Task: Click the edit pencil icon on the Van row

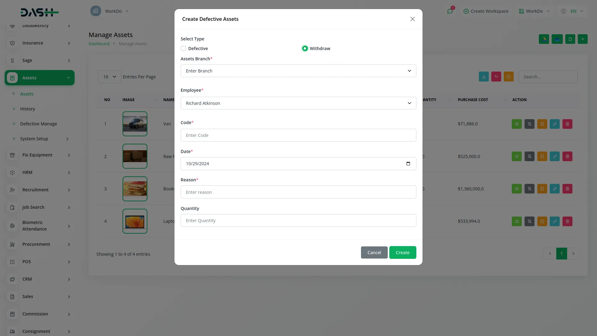Action: (554, 124)
